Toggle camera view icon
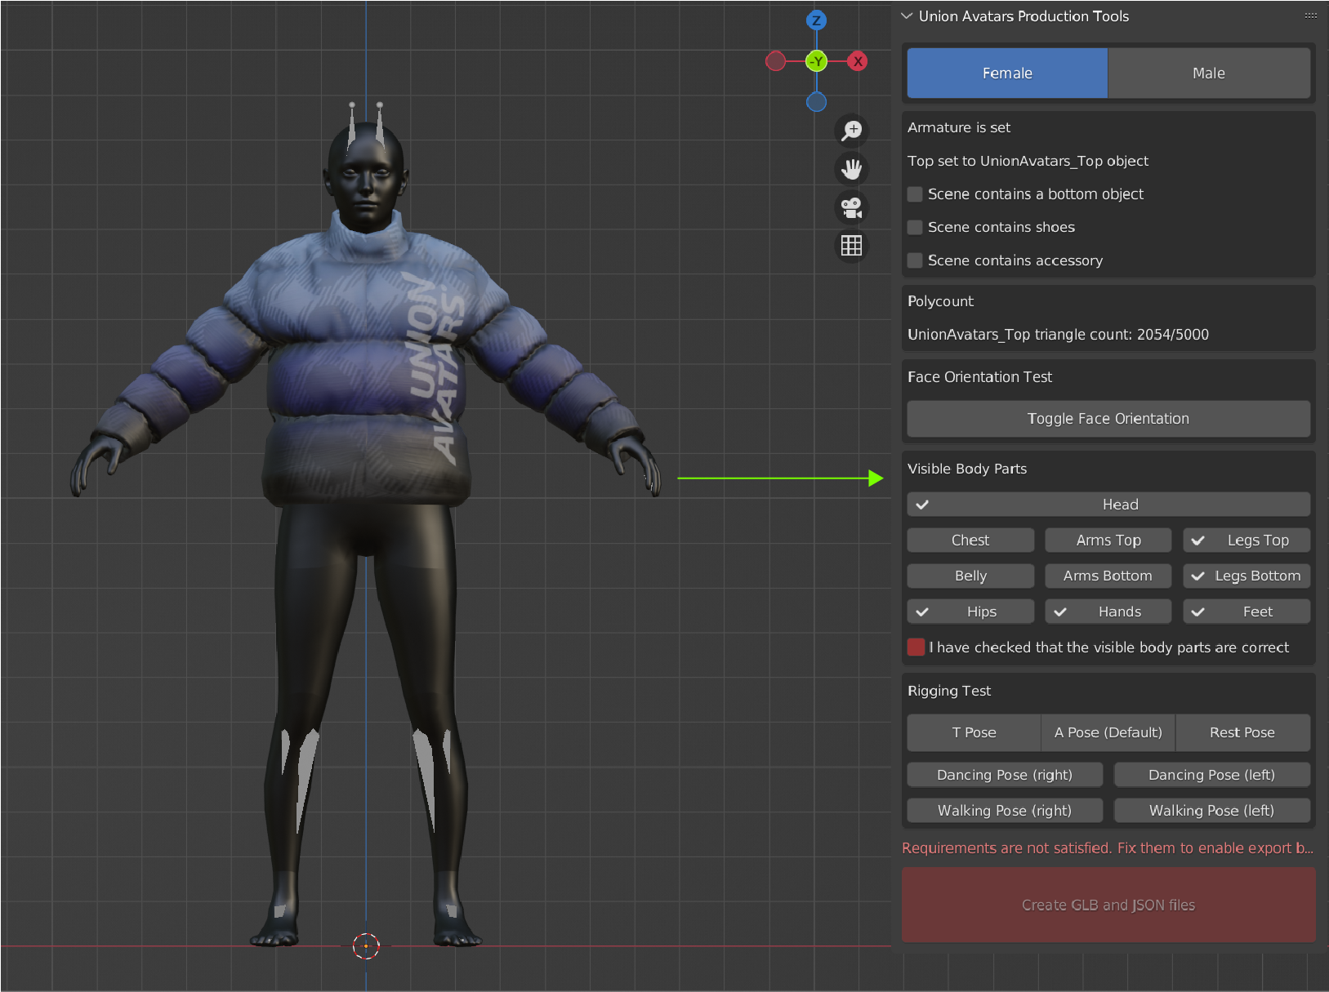 [852, 207]
